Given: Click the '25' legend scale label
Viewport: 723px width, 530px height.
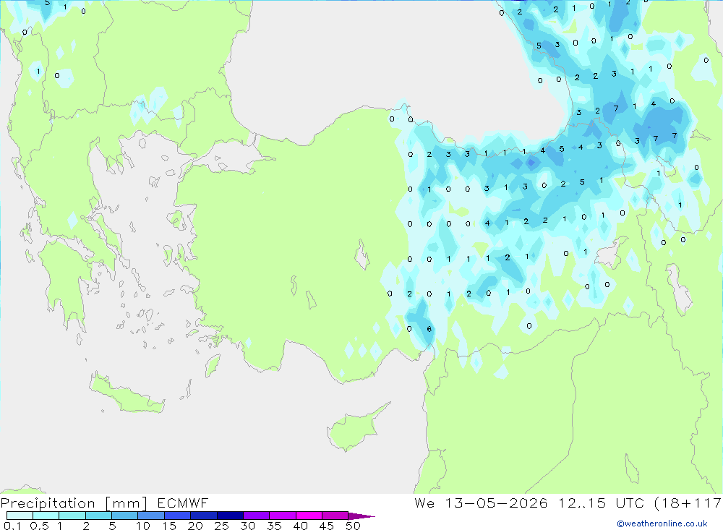Looking at the screenshot, I should [222, 526].
